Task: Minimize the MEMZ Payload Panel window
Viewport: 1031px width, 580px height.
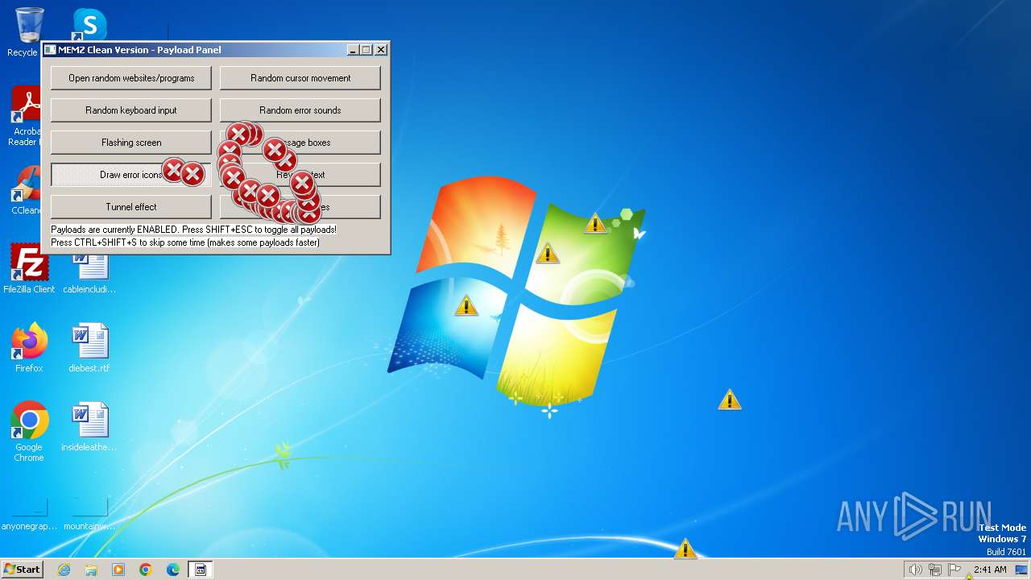Action: pos(353,50)
